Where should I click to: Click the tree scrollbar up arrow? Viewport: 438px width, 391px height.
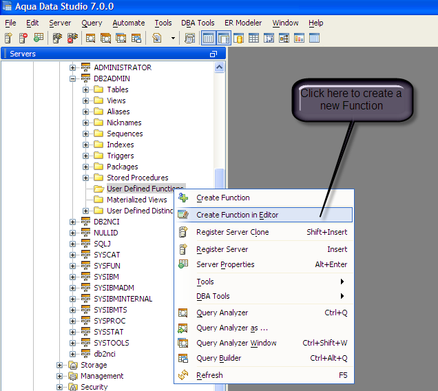click(x=219, y=67)
